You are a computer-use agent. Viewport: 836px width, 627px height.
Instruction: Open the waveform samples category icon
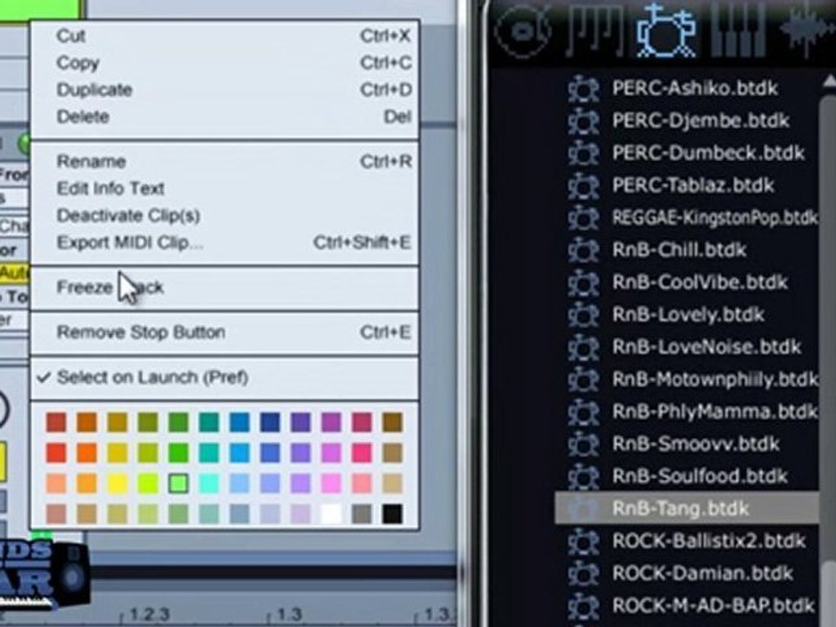(x=808, y=30)
